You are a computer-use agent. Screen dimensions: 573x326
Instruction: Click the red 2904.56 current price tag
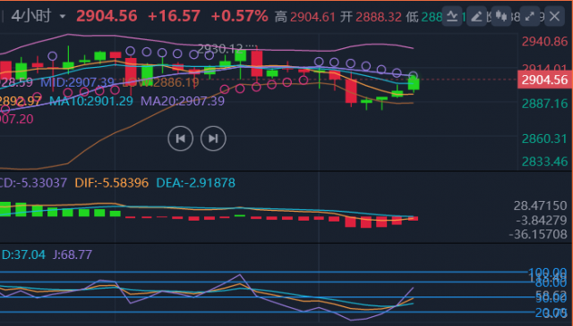tap(544, 79)
